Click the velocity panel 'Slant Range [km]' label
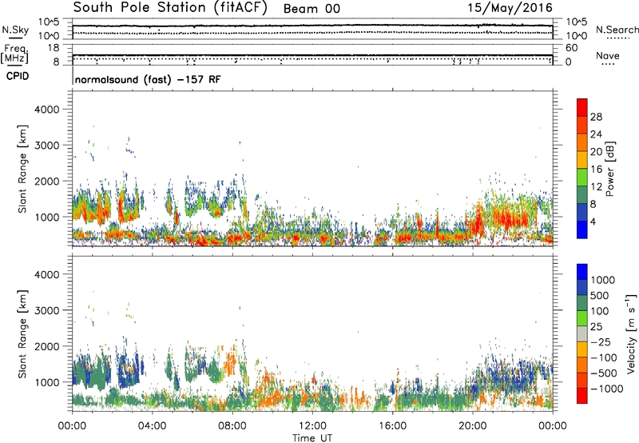Image resolution: width=639 pixels, height=443 pixels. click(x=22, y=333)
